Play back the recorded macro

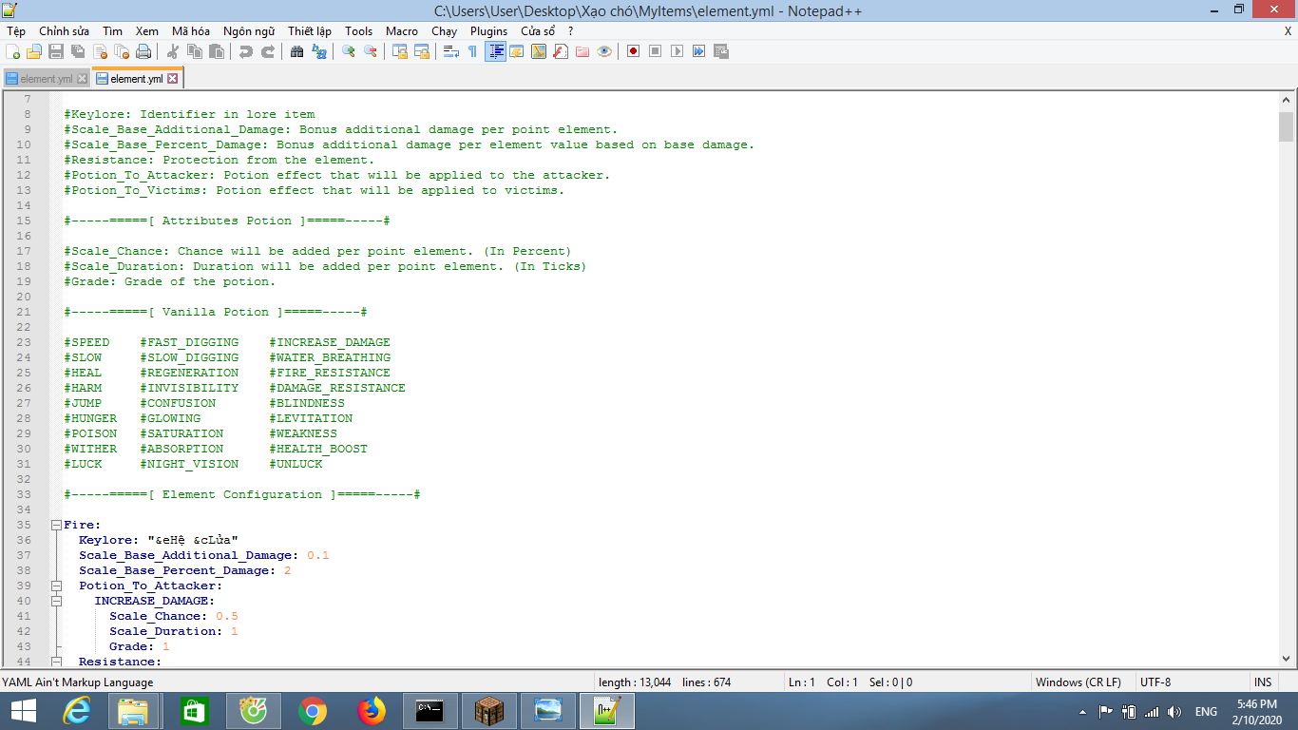tap(678, 51)
